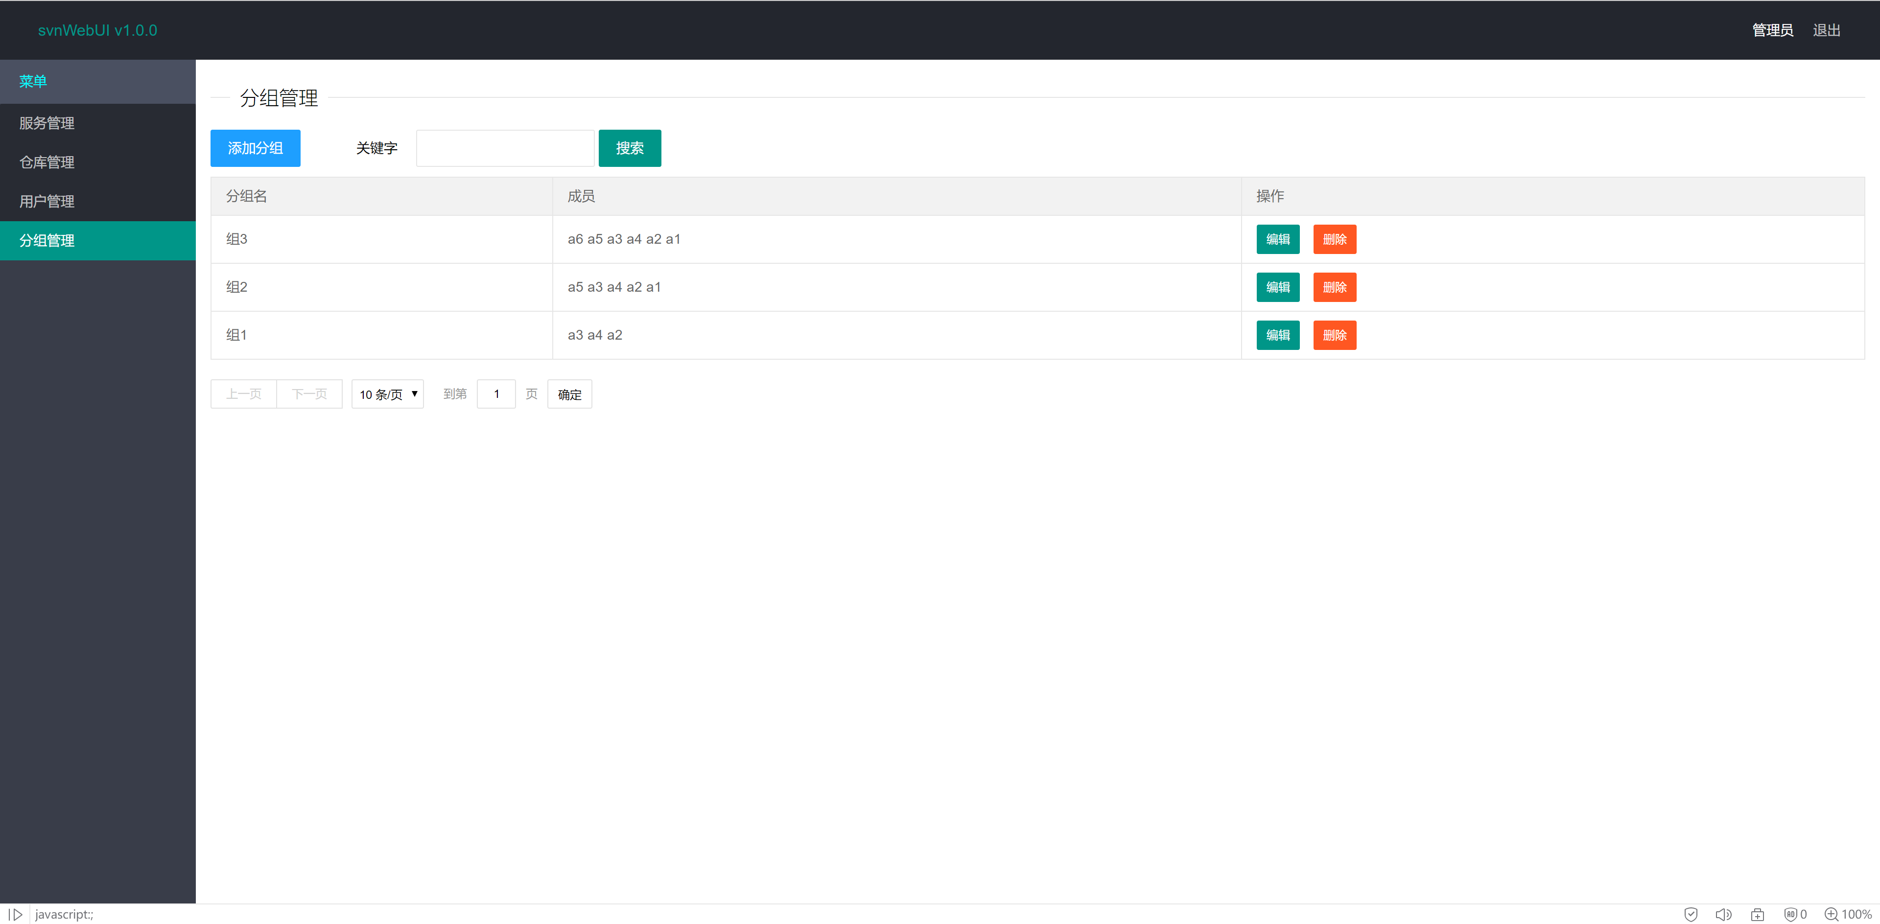Click the "退出" link at top right
1880x924 pixels.
1826,30
